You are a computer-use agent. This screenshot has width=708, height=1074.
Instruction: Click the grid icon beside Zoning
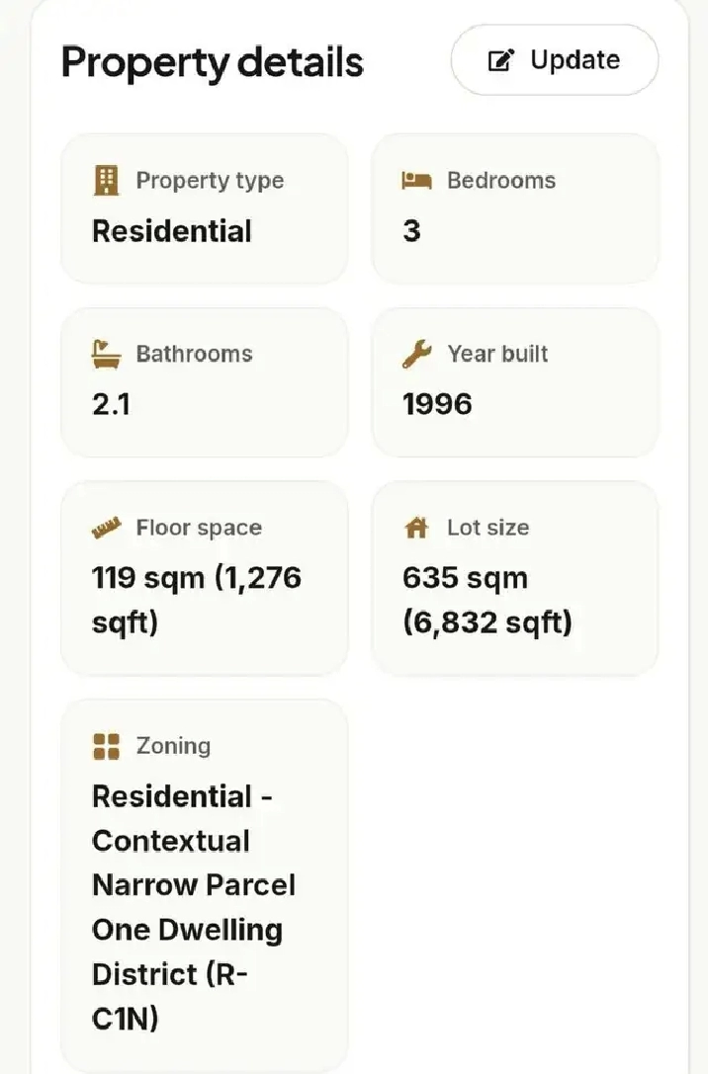(106, 747)
